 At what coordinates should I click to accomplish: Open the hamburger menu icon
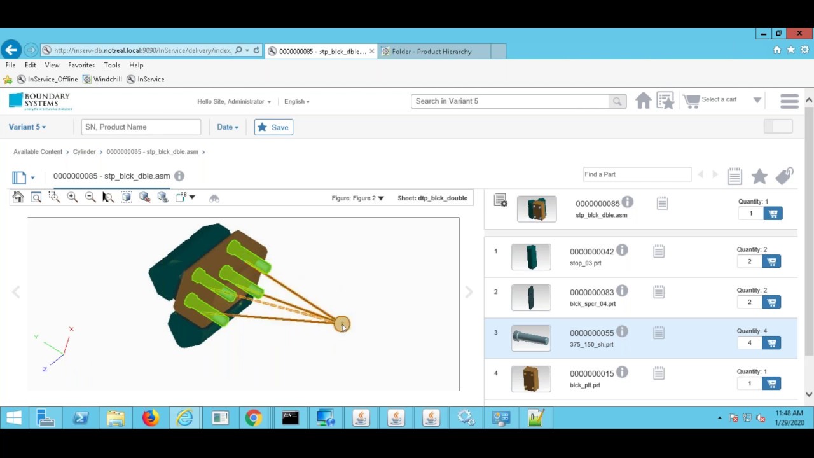pyautogui.click(x=789, y=101)
